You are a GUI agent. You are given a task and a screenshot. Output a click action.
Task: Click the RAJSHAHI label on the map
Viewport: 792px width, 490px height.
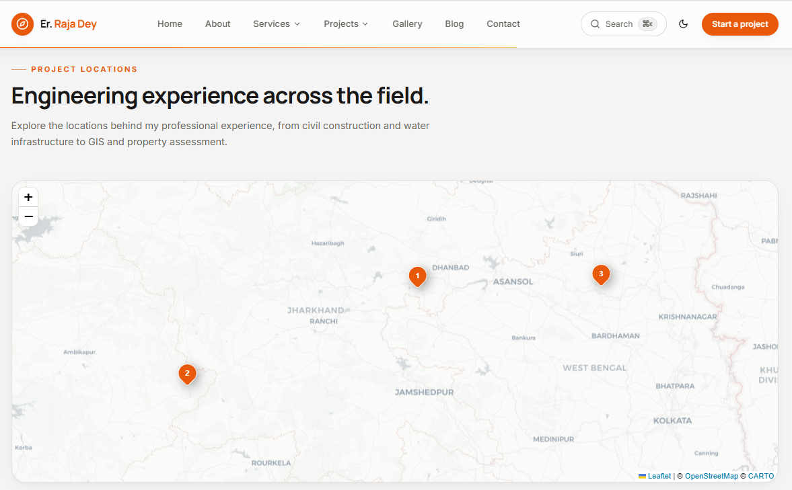(x=698, y=196)
